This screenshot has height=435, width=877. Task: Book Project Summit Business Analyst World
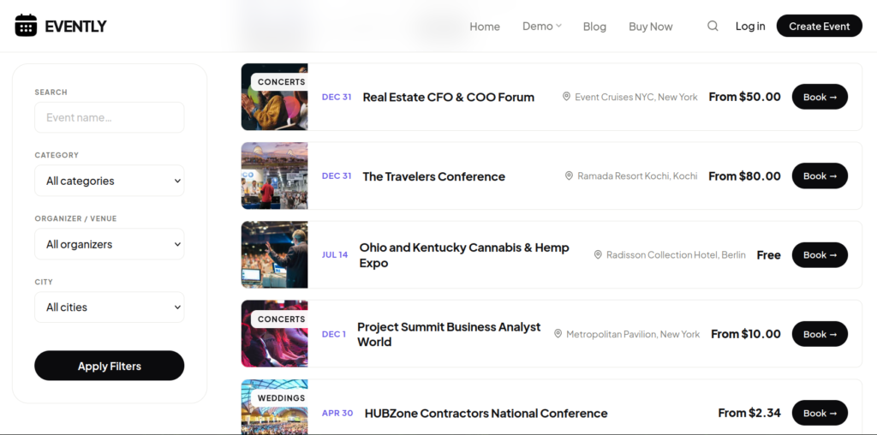[x=820, y=334]
